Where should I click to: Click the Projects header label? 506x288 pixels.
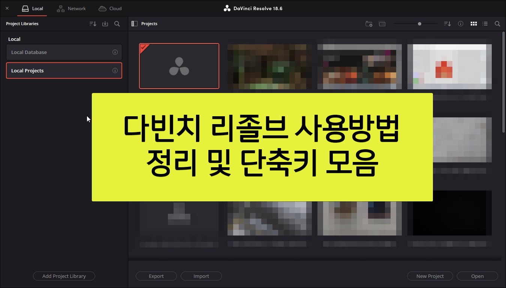point(149,24)
